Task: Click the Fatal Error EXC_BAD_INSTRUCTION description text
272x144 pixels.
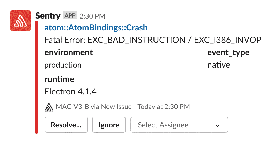Action: pos(153,40)
